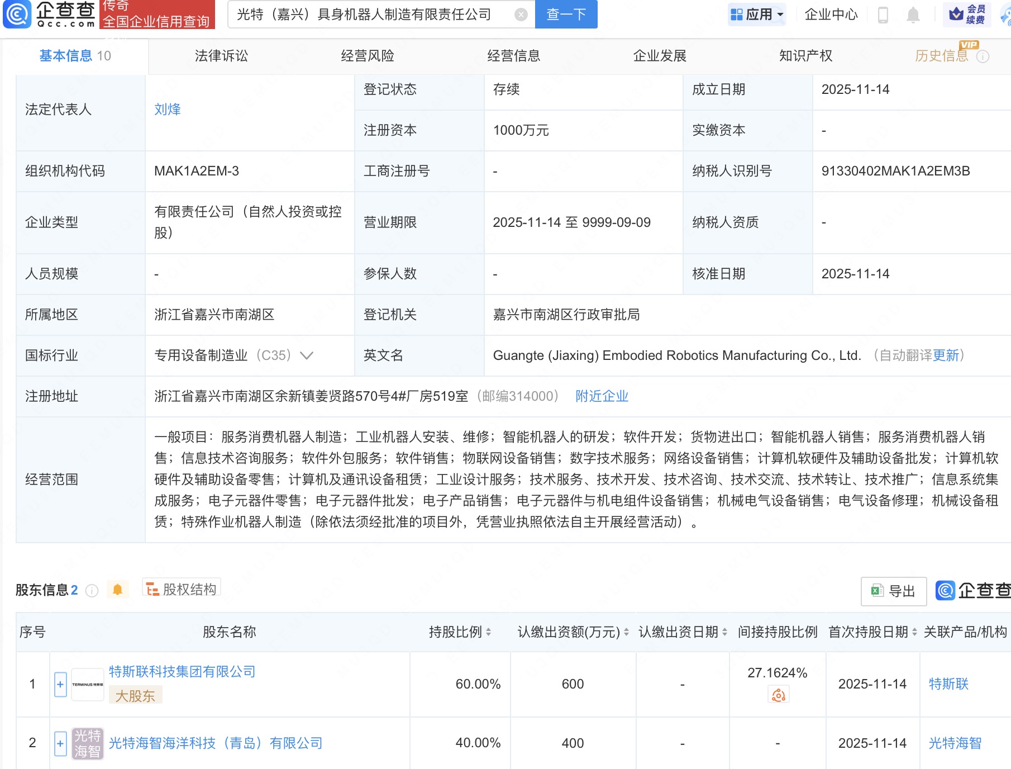
Task: Switch to 知识产权 tab
Action: [805, 56]
